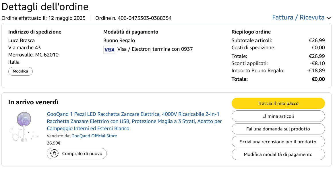Viewport: 335px width, 170px height.
Task: Open Scrivi una recensione per il prodotto
Action: tap(278, 142)
